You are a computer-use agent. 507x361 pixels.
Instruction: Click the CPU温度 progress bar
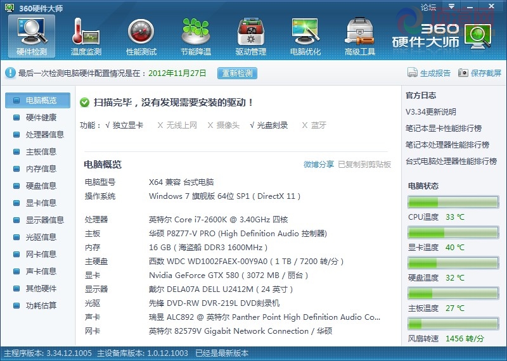453,202
